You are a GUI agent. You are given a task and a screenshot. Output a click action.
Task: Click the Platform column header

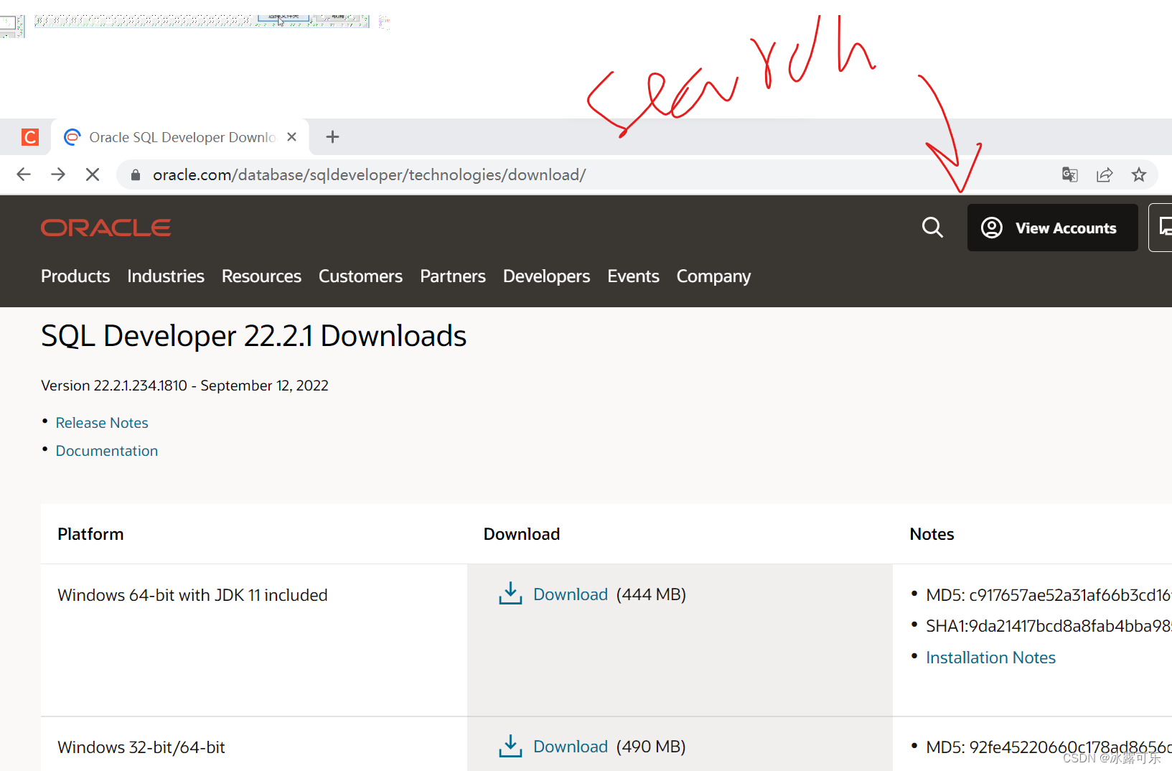point(90,534)
